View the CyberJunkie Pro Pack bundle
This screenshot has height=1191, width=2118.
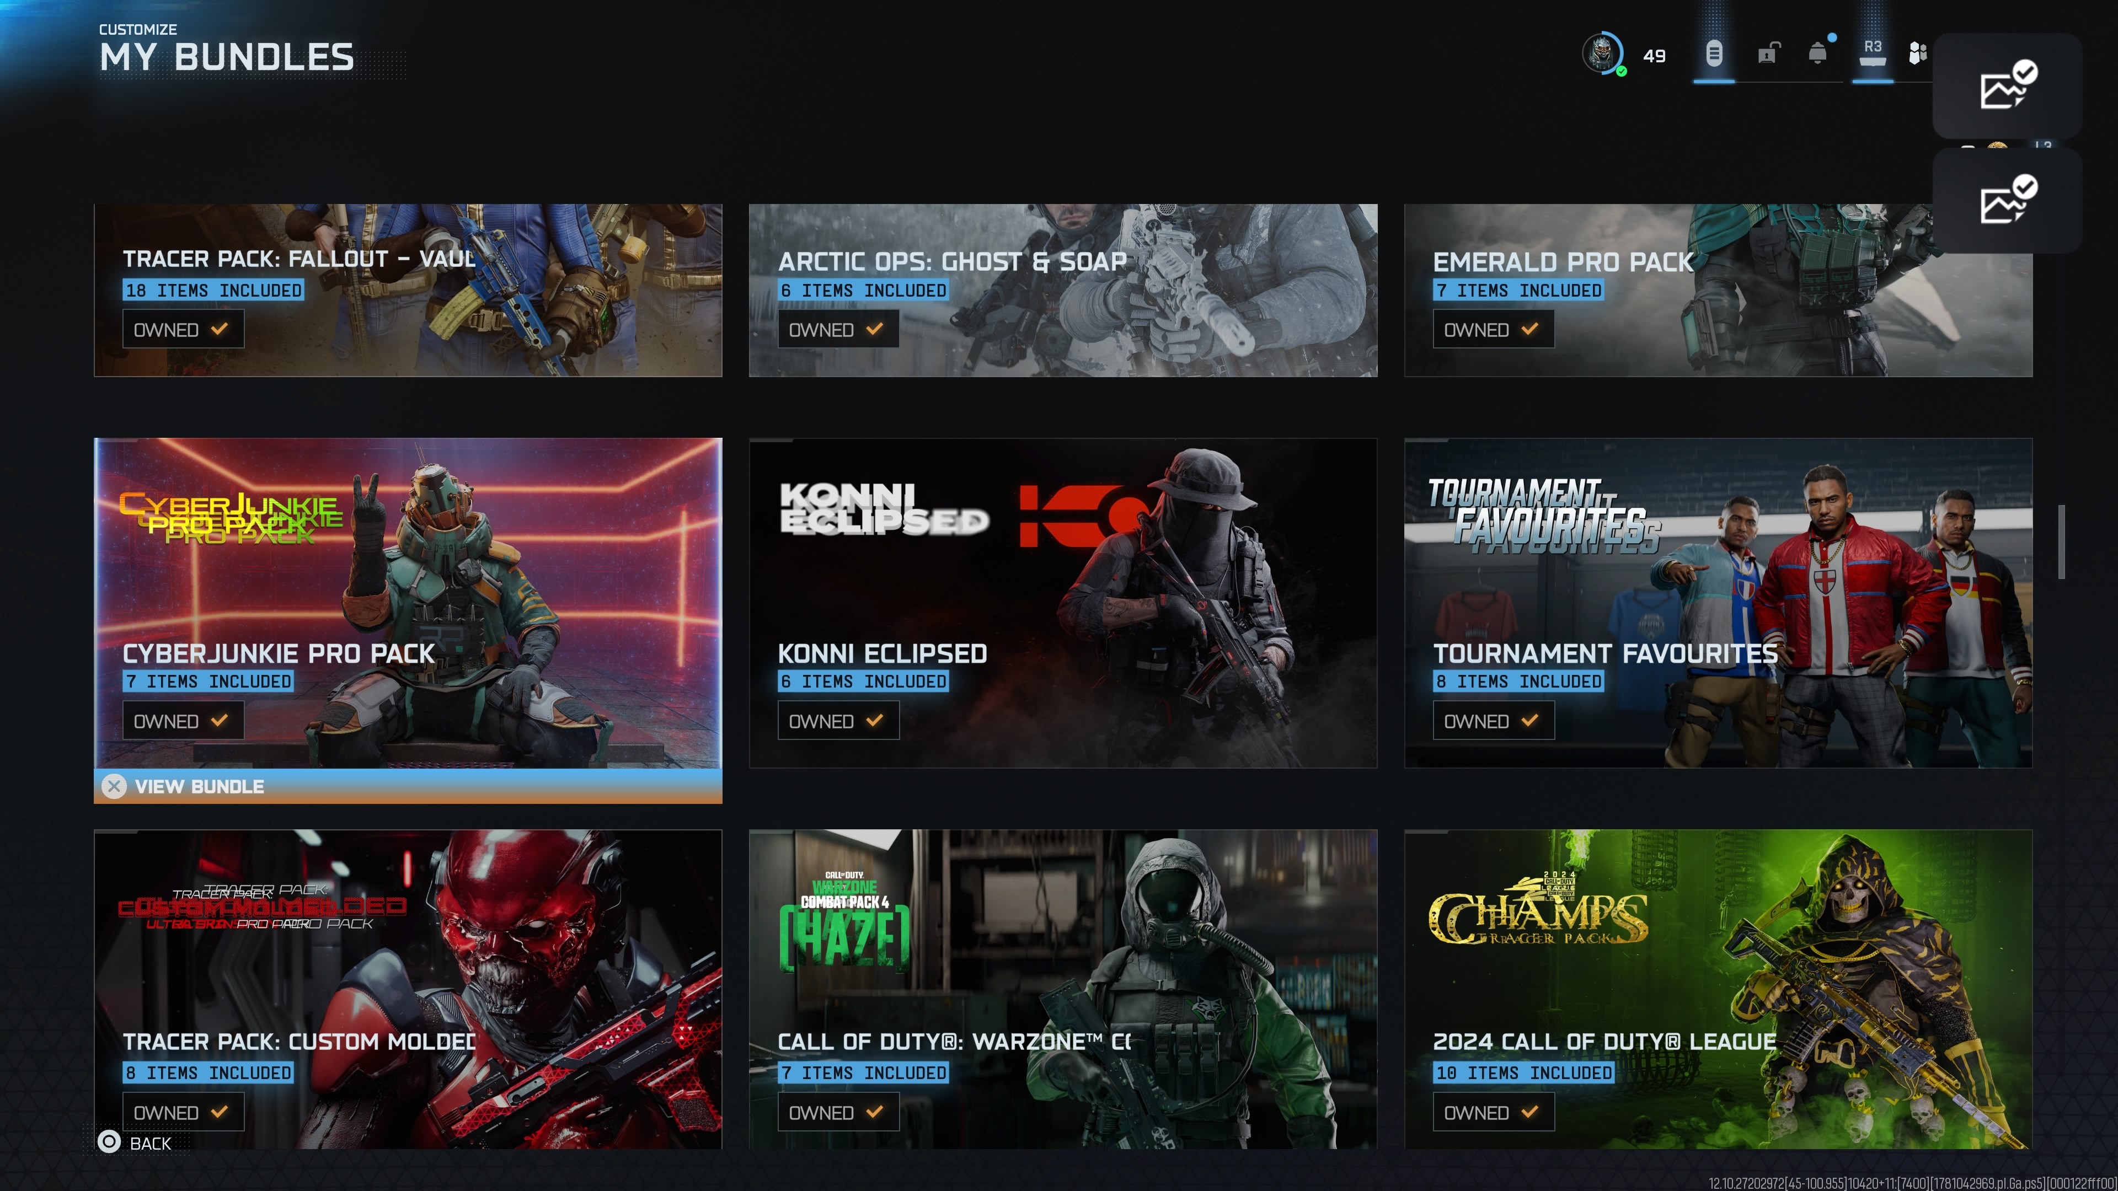point(408,787)
